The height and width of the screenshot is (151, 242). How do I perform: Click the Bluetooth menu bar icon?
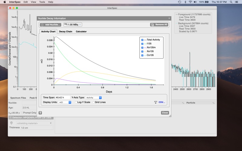(x=185, y=2)
